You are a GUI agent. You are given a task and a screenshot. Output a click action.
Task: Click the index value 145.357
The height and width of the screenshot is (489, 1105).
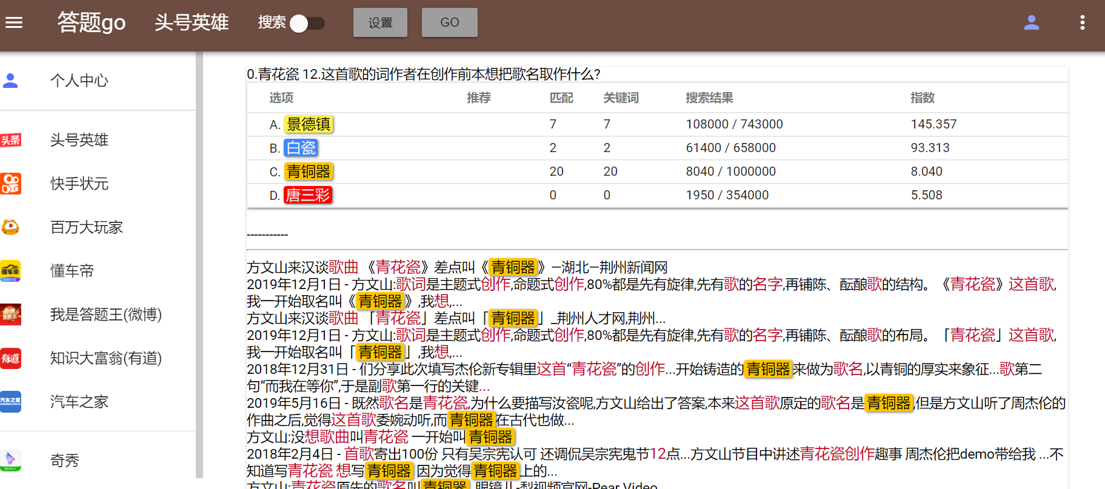pos(933,124)
